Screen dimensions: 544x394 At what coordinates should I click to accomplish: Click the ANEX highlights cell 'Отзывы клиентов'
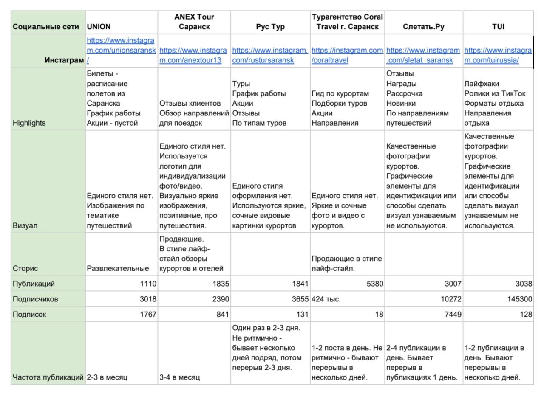pyautogui.click(x=194, y=98)
